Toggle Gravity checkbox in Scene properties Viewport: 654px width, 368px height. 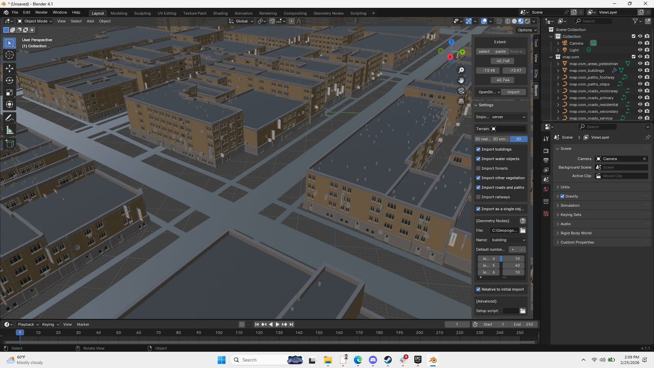(x=562, y=196)
